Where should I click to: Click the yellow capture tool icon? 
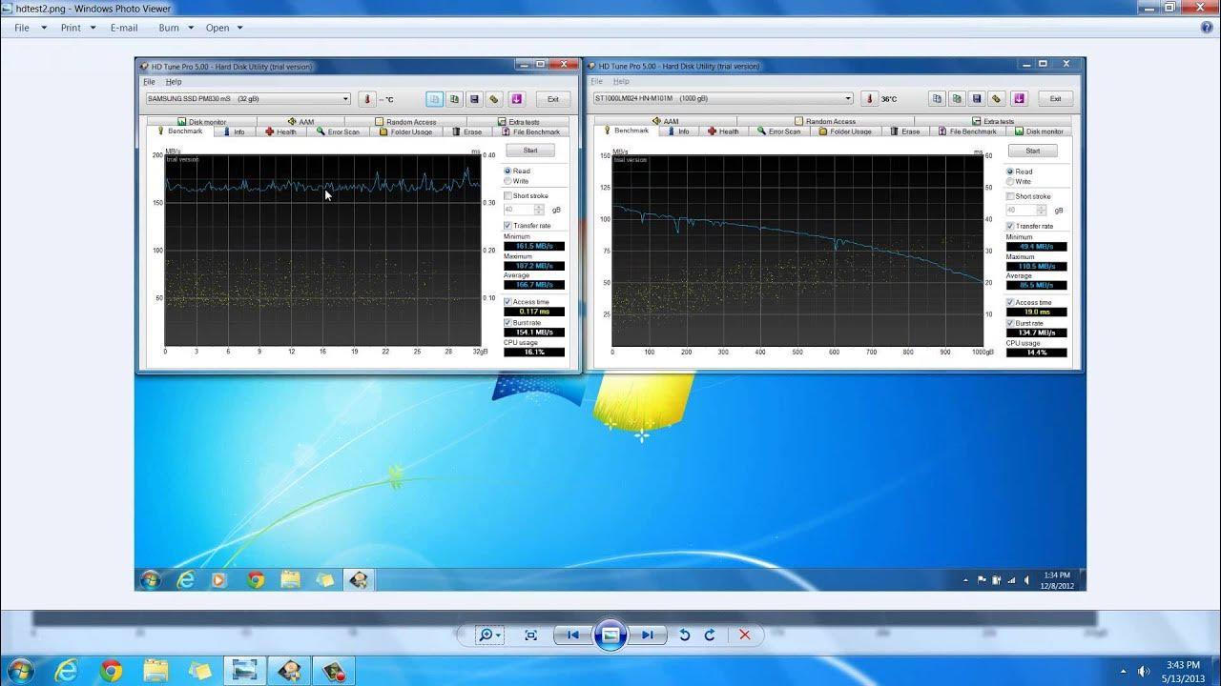494,98
